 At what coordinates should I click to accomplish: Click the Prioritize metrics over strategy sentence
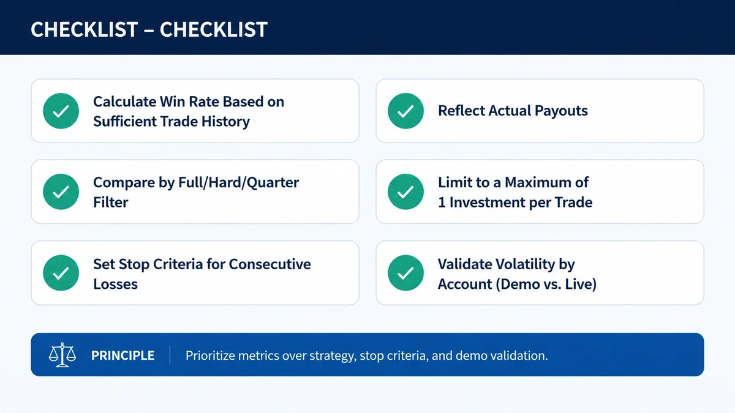pyautogui.click(x=366, y=355)
